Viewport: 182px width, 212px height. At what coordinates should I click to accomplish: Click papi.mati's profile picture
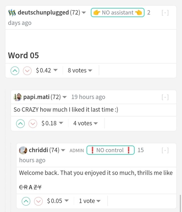tap(18, 97)
